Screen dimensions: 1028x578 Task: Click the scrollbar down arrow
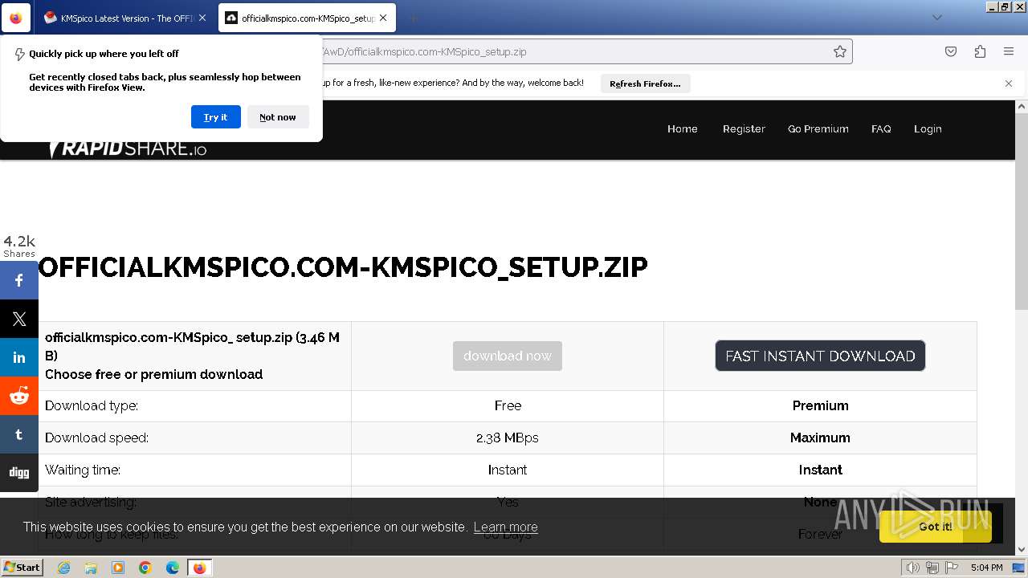click(1021, 549)
